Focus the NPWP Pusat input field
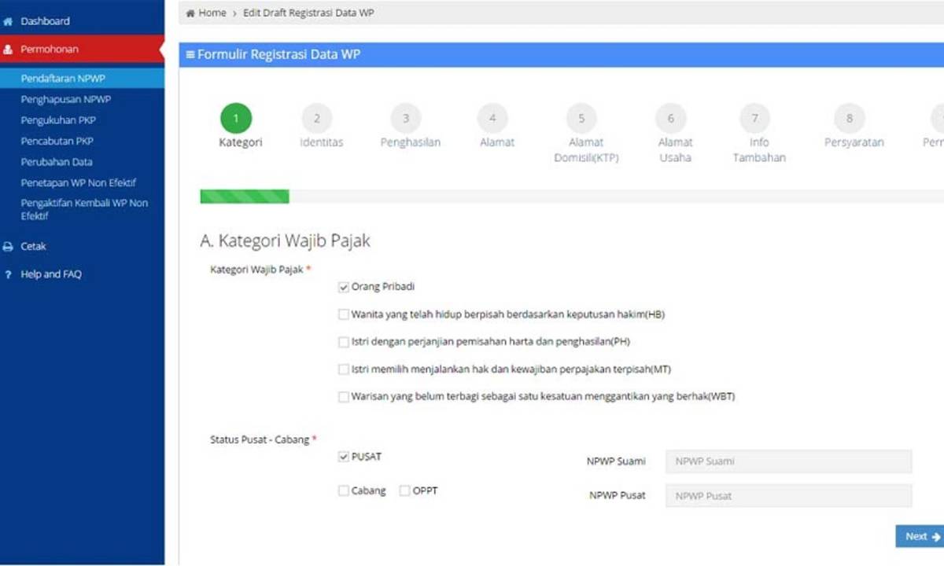Screen dimensions: 944x566 point(788,496)
